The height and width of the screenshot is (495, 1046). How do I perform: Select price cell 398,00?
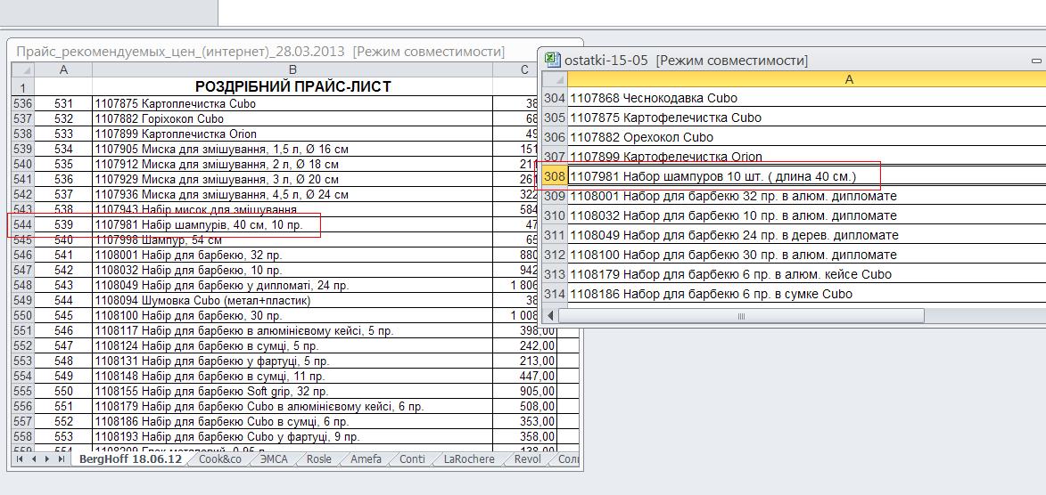pos(525,331)
